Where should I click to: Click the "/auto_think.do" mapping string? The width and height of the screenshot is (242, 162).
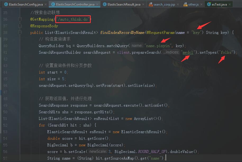(73, 19)
